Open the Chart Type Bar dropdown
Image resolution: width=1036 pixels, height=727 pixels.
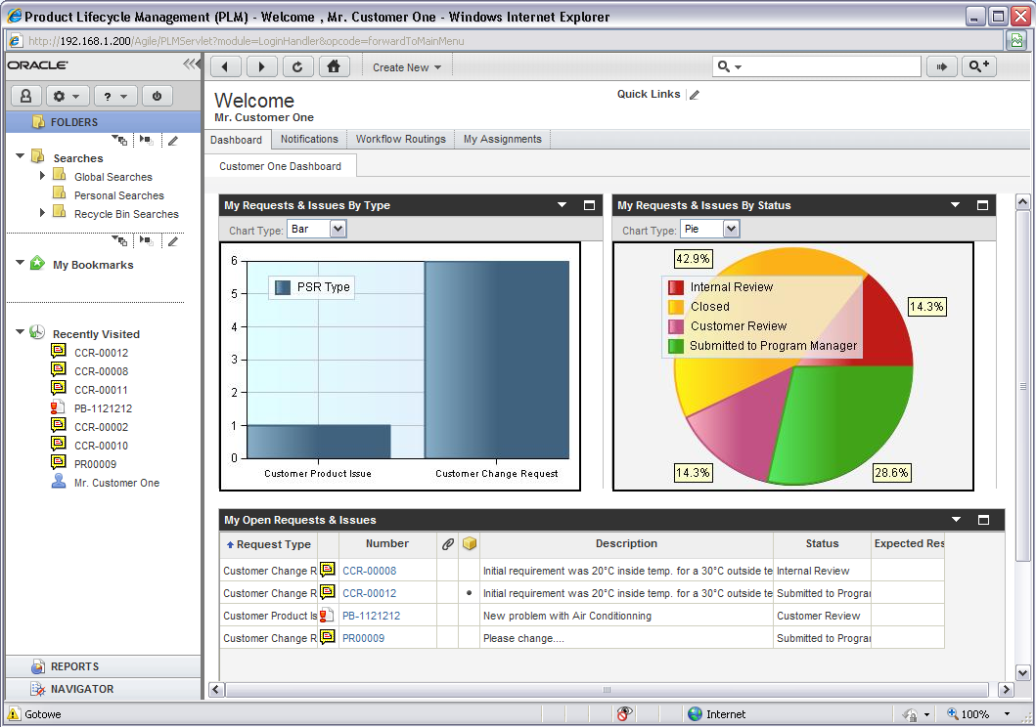338,229
